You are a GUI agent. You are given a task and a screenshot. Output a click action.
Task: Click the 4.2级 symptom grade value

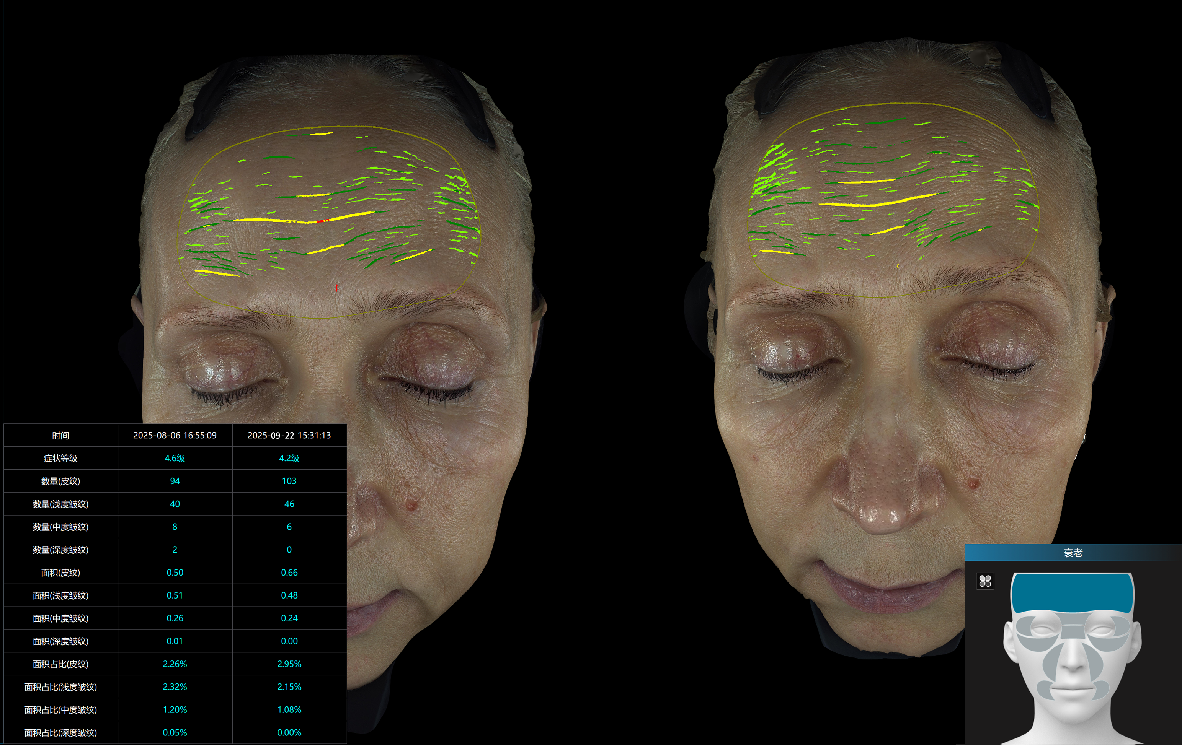289,458
